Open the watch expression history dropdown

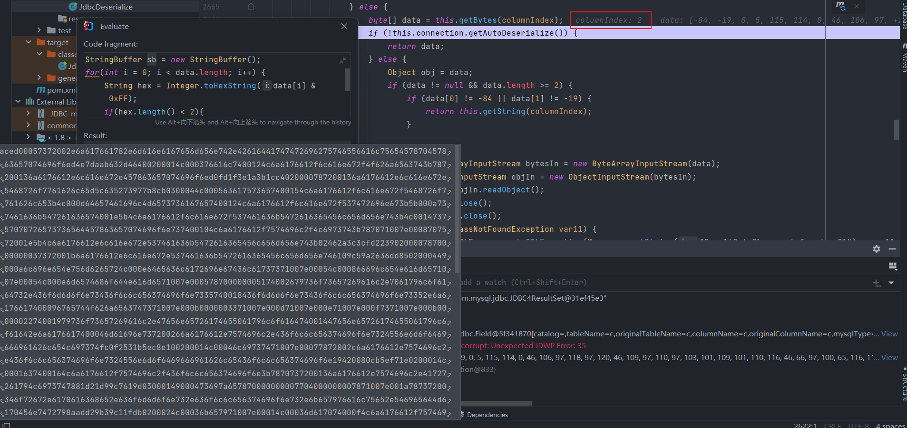pos(891,283)
